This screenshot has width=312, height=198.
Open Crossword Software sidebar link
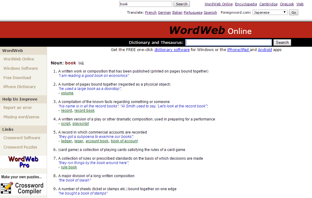(22, 138)
